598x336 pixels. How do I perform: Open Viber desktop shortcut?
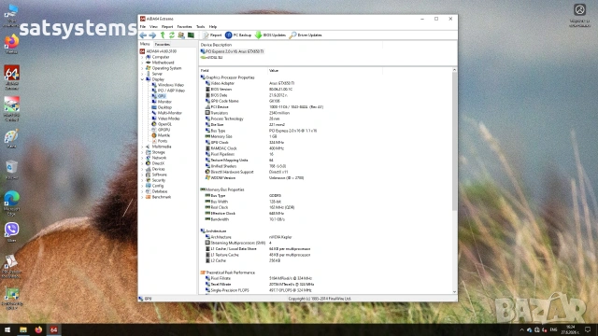pos(11,232)
